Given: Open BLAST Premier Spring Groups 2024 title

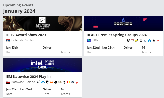Looking at the screenshot, I should [117, 35].
